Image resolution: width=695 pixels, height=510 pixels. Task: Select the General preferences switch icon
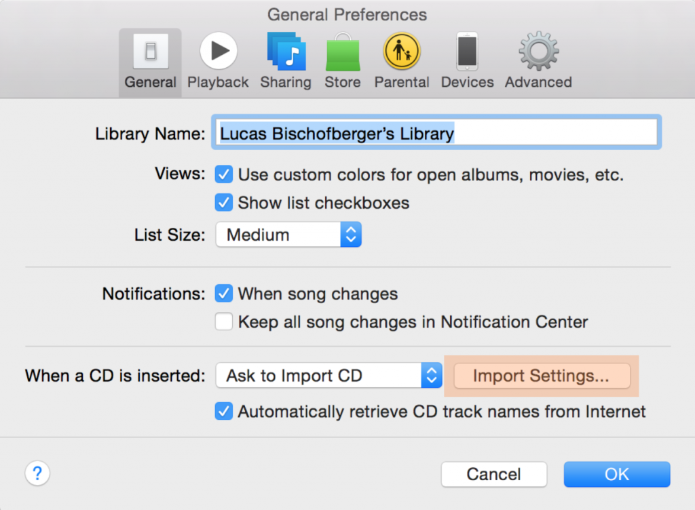150,52
